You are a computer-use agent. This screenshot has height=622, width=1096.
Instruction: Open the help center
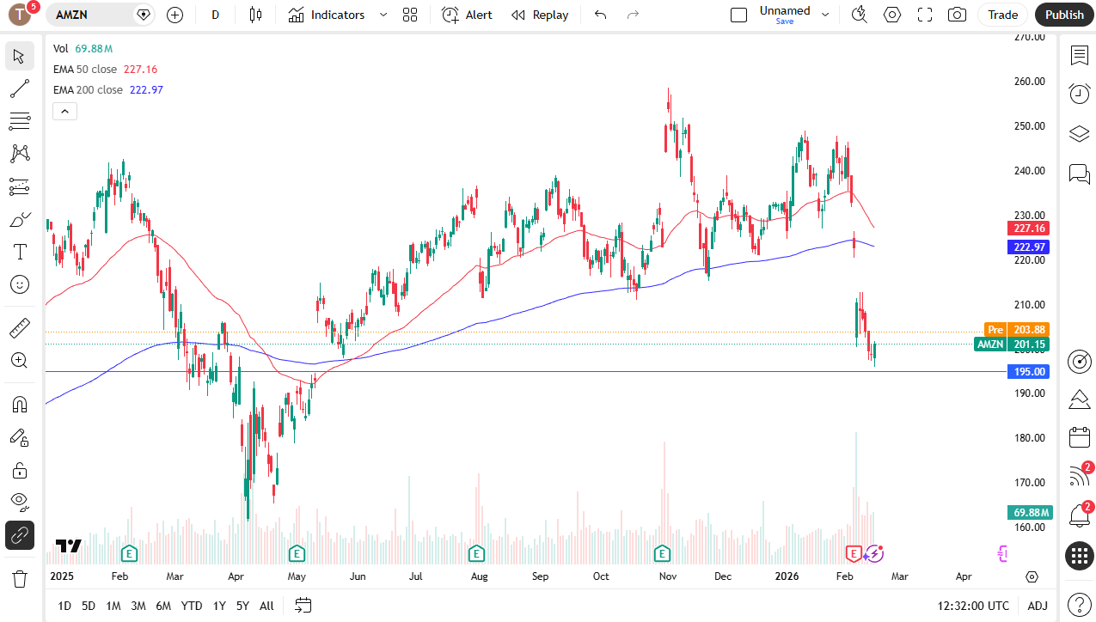click(x=1080, y=604)
